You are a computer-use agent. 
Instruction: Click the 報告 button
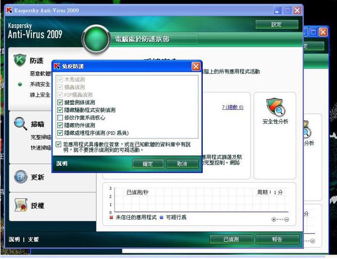[x=277, y=239]
